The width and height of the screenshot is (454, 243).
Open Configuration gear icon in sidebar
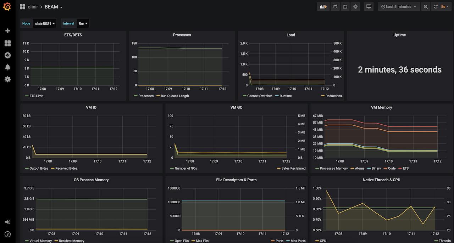pyautogui.click(x=7, y=79)
